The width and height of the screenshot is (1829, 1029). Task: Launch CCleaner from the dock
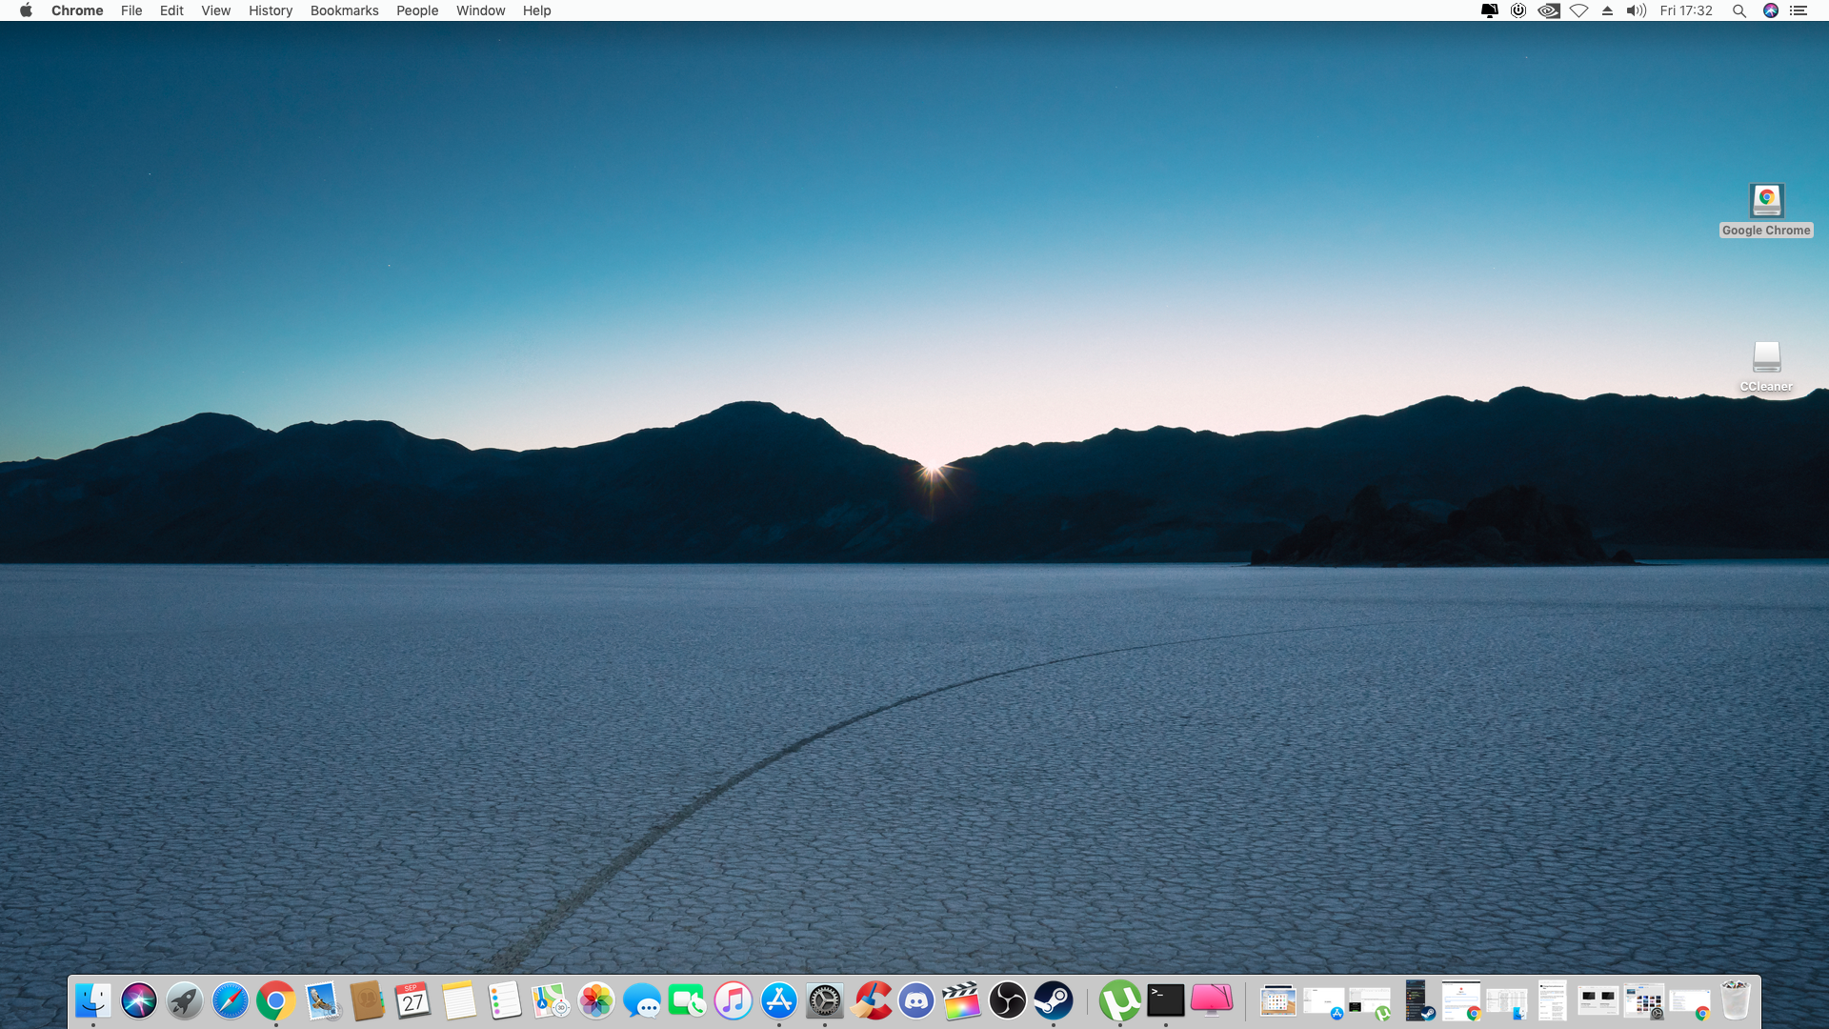pyautogui.click(x=871, y=1001)
